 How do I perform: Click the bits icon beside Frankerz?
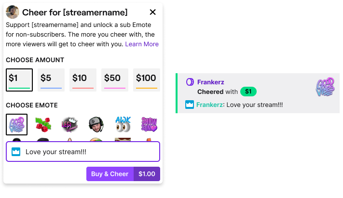190,82
